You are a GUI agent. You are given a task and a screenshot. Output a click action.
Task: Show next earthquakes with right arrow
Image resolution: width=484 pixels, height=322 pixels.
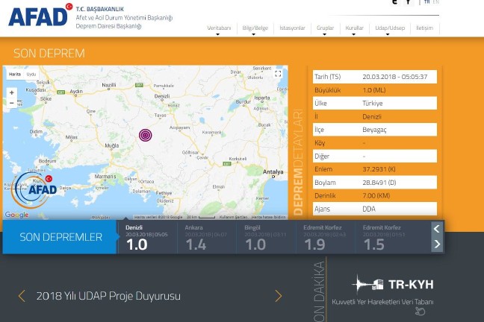tap(437, 244)
